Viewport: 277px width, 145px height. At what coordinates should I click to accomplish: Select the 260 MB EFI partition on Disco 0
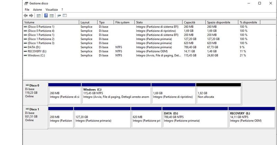[x=65, y=93]
